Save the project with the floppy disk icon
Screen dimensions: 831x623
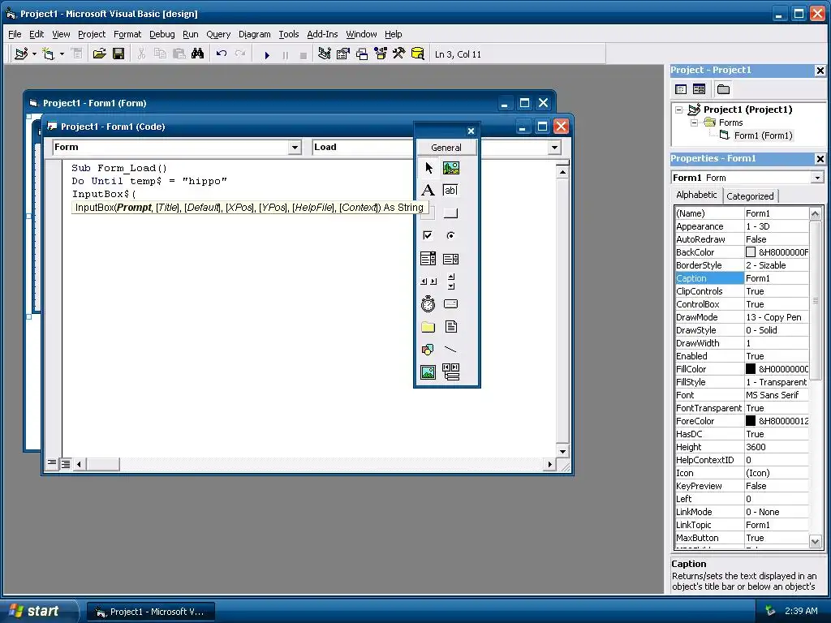(x=118, y=54)
